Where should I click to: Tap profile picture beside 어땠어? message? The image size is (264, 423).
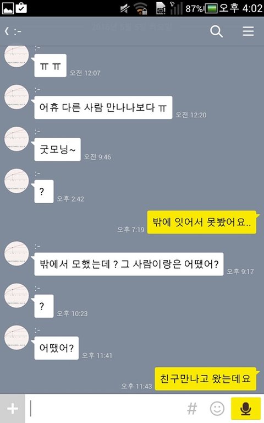pos(16,338)
